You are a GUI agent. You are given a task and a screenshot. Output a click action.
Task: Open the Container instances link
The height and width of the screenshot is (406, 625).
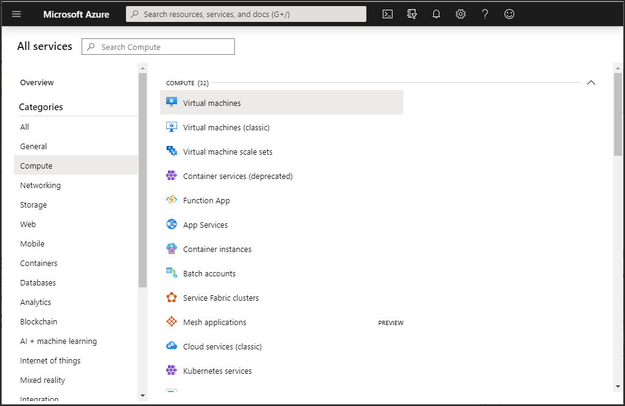217,250
